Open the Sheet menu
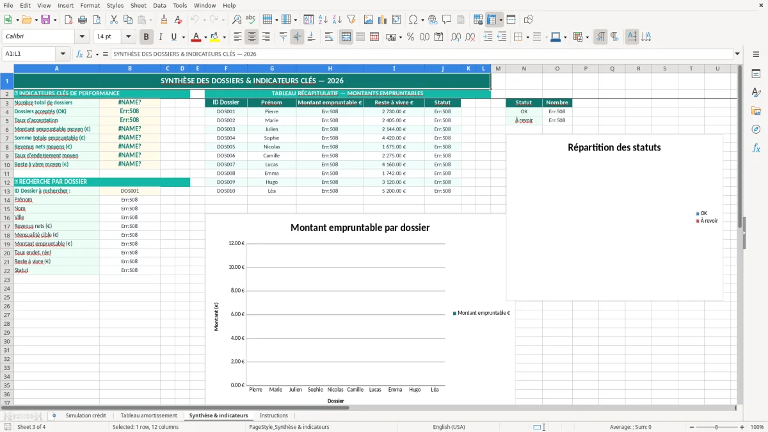This screenshot has height=432, width=768. pyautogui.click(x=138, y=5)
